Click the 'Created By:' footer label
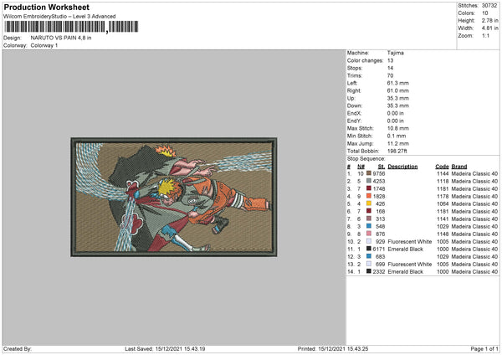 point(18,348)
